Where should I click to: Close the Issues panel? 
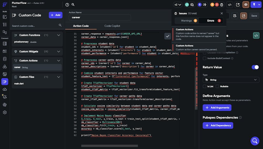[221, 13]
